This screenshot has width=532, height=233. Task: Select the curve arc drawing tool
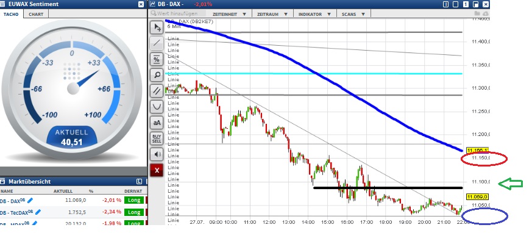157,107
